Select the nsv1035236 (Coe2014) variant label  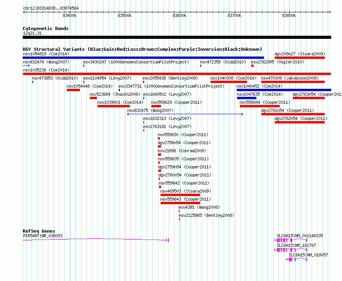click(x=46, y=70)
